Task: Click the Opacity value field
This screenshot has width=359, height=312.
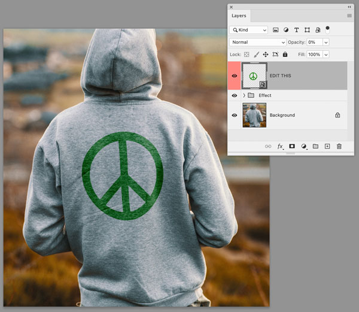Action: point(315,43)
